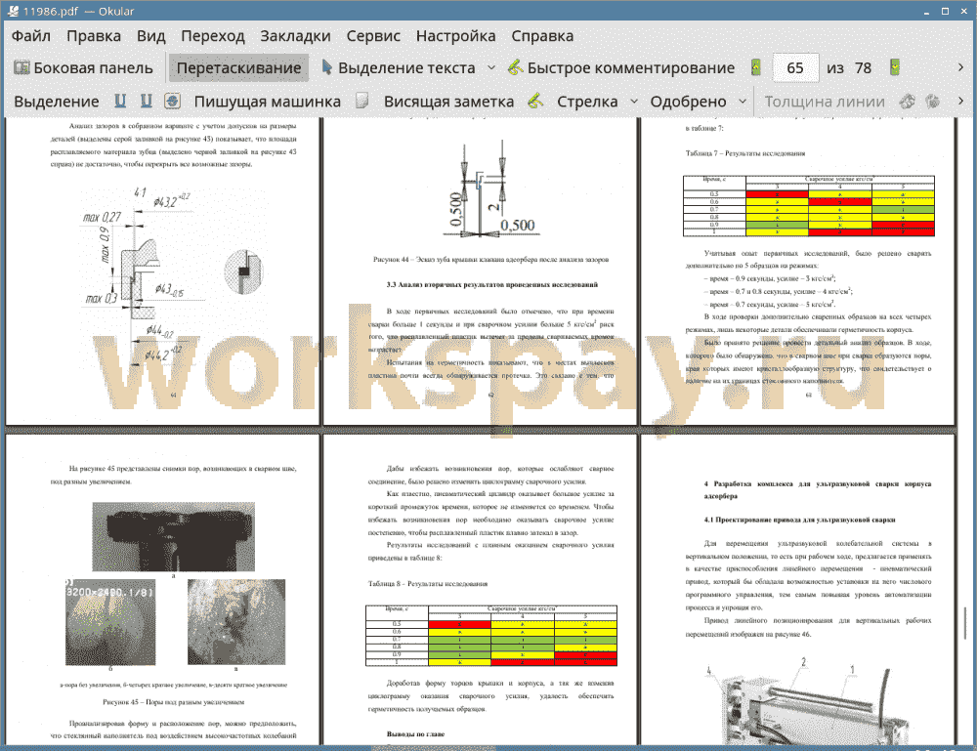Click the Okular app icon in title bar
This screenshot has height=751, width=977.
(12, 11)
